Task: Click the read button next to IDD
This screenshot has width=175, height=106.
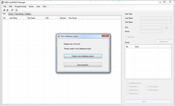Action: coord(167,28)
